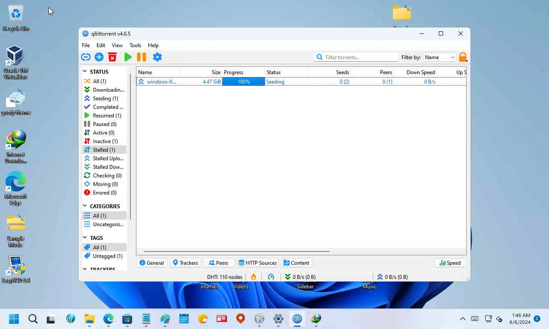Screen dimensions: 549x329
Task: Sort by the Name column header
Action: point(158,72)
